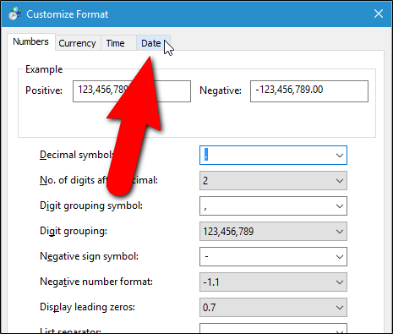The width and height of the screenshot is (393, 334).
Task: Click the Negative sign symbol label
Action: pos(89,256)
